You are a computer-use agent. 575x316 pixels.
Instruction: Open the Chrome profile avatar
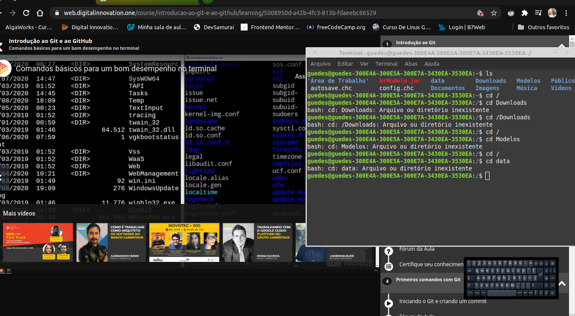pyautogui.click(x=552, y=13)
